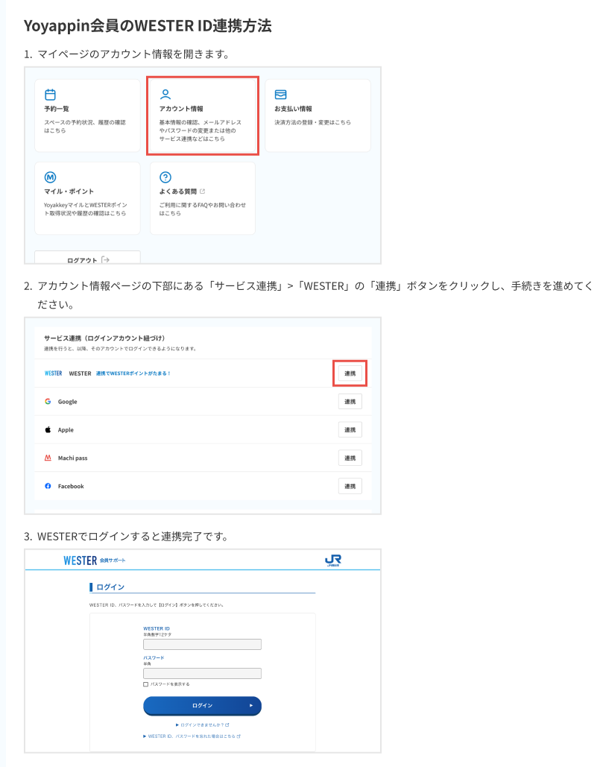Open the よくある質問 card title
Viewport: 603px width, 767px height.
178,192
